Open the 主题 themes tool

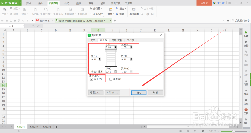[x=5, y=11]
